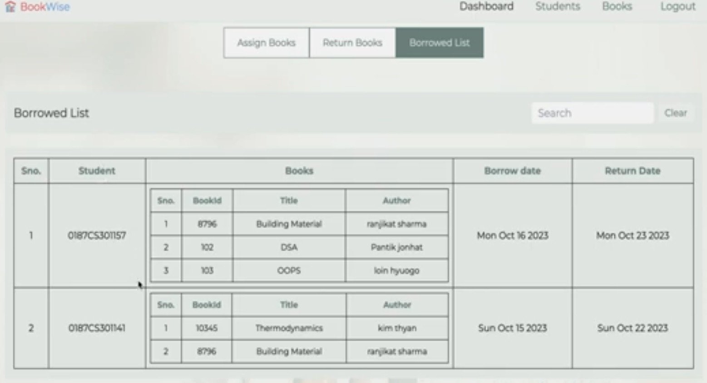Open the Books nav link
The width and height of the screenshot is (707, 383).
point(617,6)
